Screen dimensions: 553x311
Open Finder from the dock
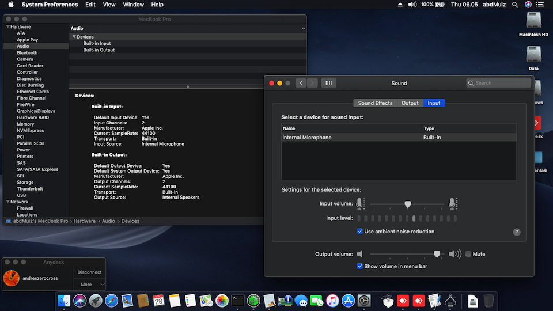pos(65,300)
